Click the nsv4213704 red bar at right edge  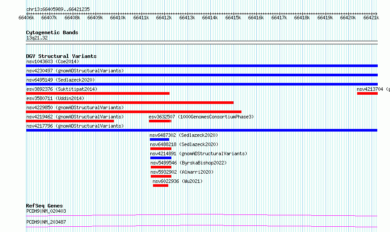click(x=367, y=93)
